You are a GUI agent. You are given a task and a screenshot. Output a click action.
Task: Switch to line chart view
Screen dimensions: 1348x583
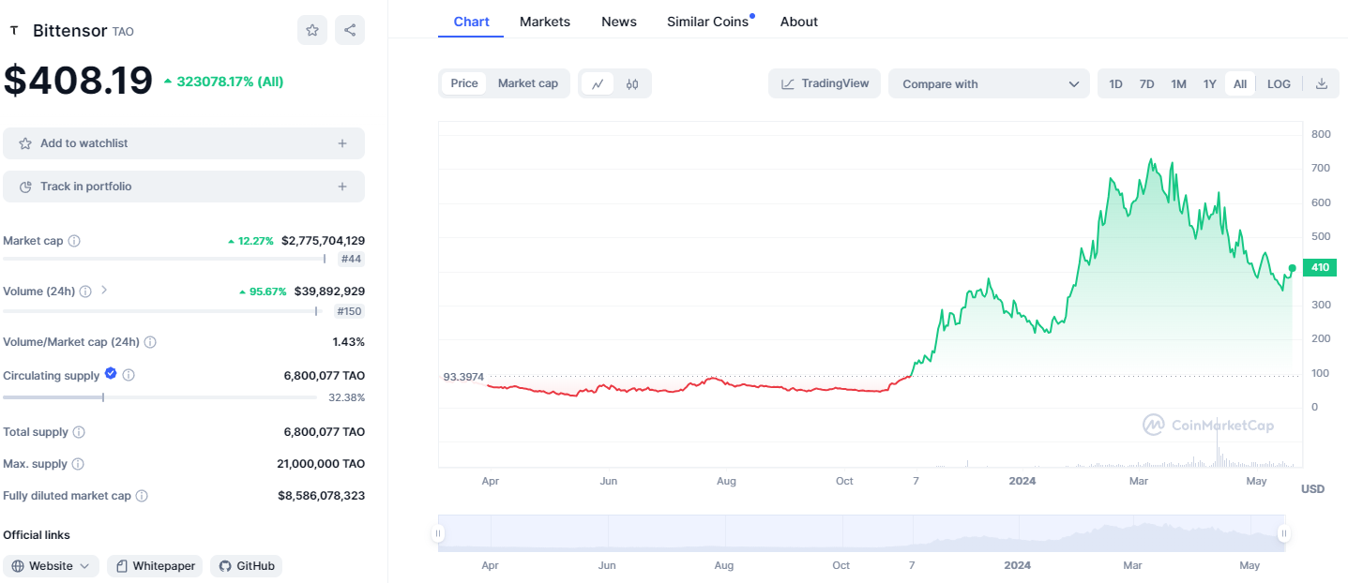[x=598, y=83]
